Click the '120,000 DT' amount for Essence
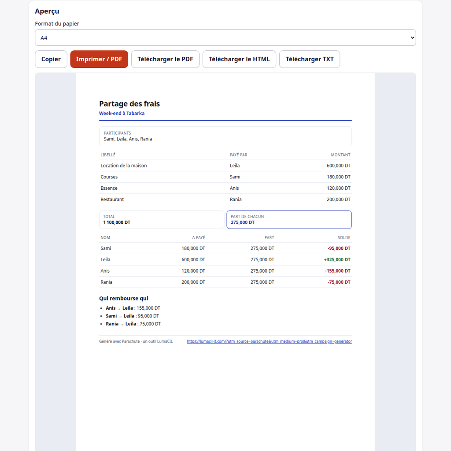 tap(339, 188)
